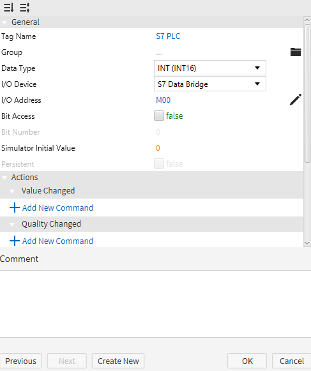Click plus icon under Quality Changed
The image size is (311, 371).
pos(15,241)
